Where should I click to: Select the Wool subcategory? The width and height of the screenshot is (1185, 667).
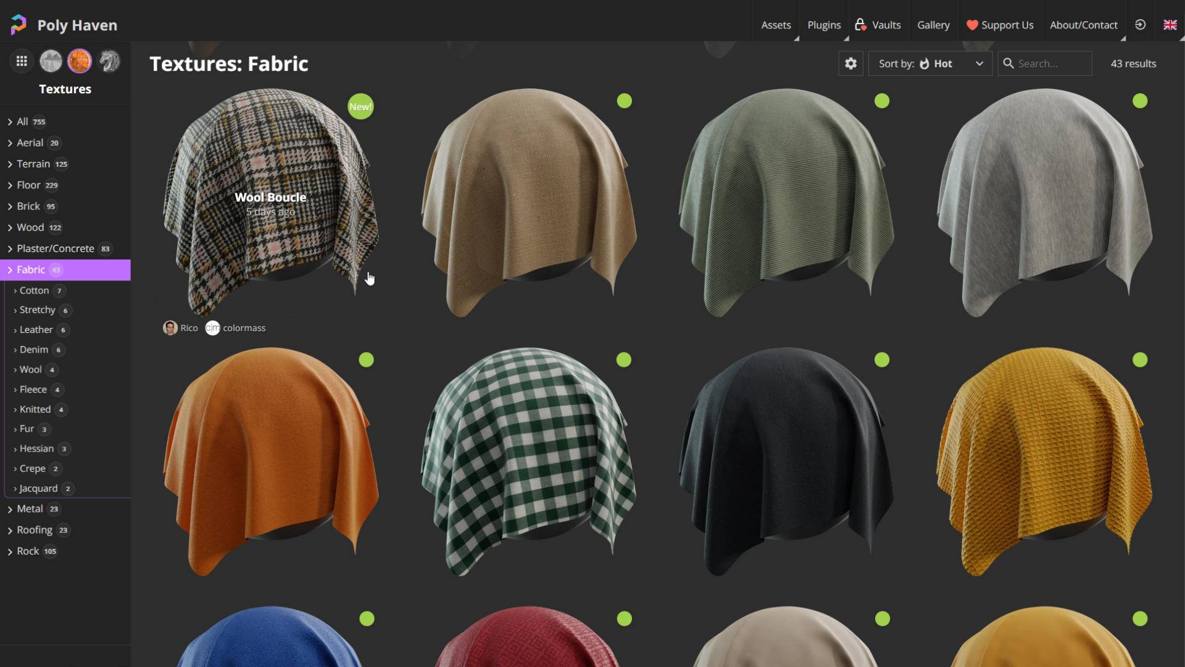coord(36,369)
